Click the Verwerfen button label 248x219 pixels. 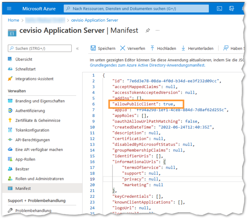(x=136, y=48)
